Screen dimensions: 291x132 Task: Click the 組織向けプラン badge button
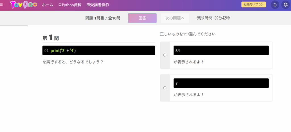pos(253,5)
